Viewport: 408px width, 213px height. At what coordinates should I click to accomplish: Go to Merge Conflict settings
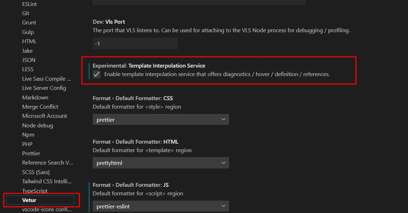click(x=40, y=107)
